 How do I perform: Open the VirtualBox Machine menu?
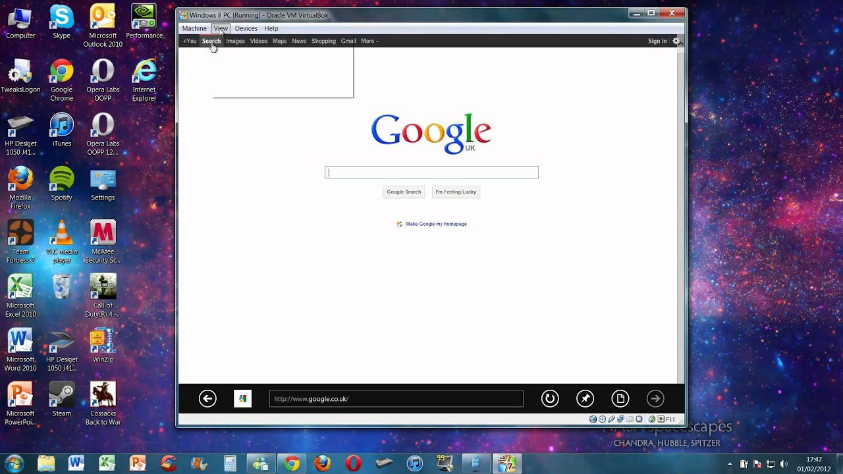(x=194, y=28)
